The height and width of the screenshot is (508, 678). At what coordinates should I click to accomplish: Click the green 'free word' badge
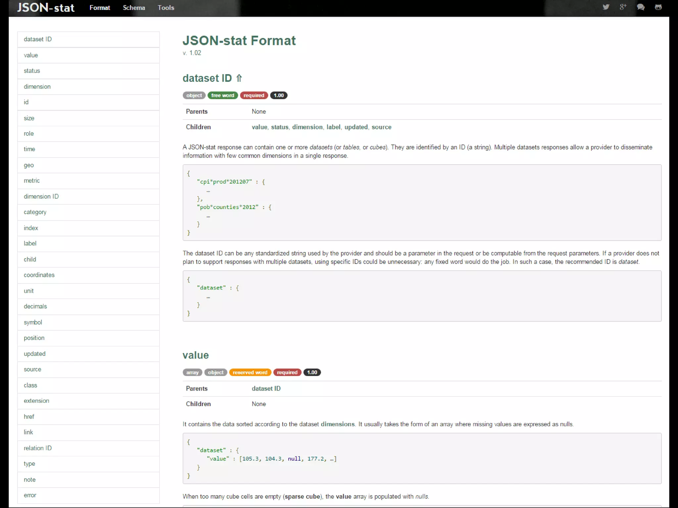click(x=222, y=95)
